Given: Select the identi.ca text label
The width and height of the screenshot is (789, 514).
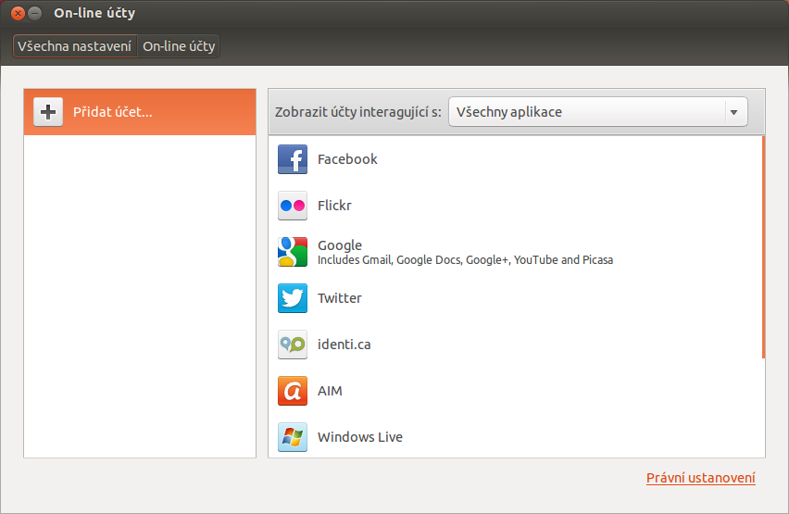Looking at the screenshot, I should click(344, 345).
